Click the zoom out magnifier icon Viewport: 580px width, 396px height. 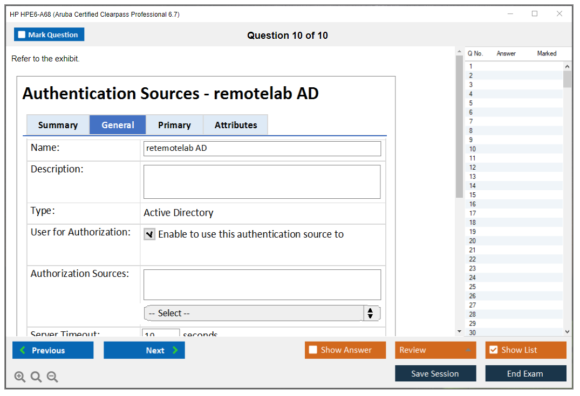point(52,377)
